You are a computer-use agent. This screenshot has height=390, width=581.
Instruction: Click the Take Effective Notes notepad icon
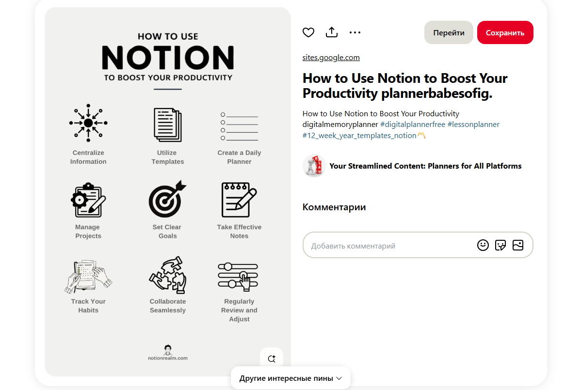point(239,200)
